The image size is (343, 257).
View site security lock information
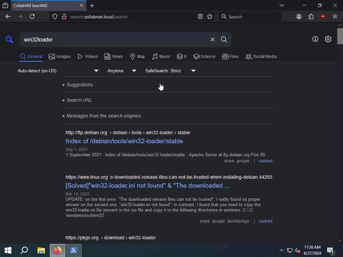(x=64, y=17)
